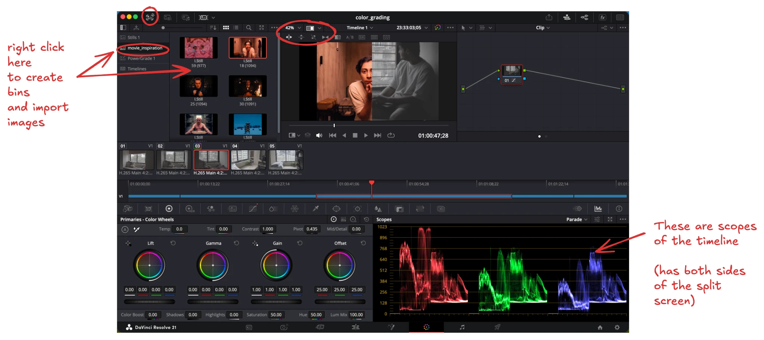Viewport: 764px width, 340px height.
Task: Enable auto balance (A) button
Action: (125, 229)
